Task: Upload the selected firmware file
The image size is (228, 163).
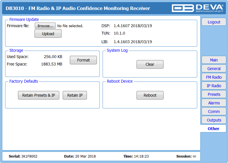Action: pos(48,33)
